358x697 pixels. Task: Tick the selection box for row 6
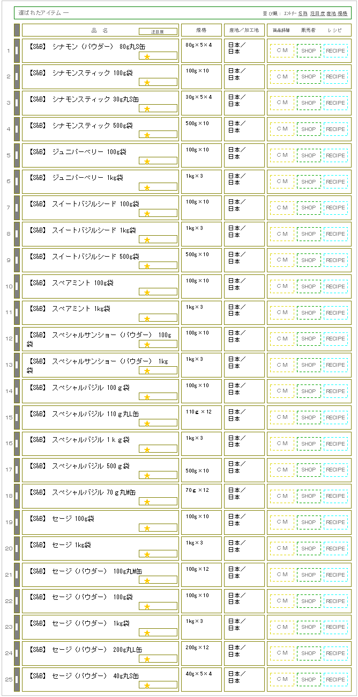pos(17,181)
